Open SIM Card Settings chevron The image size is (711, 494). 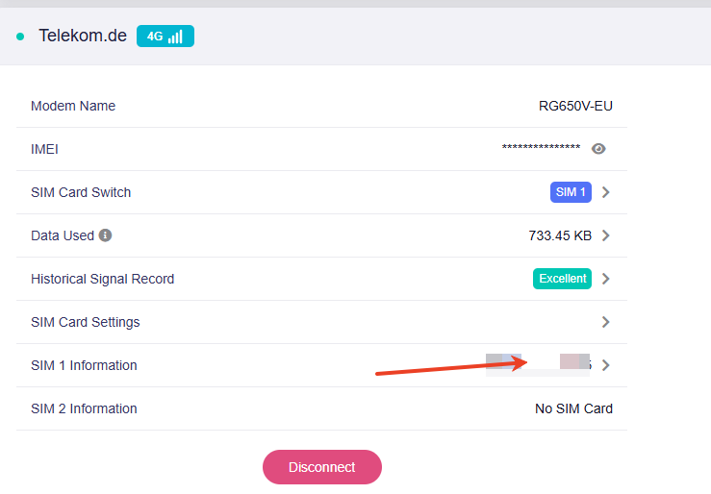[605, 322]
